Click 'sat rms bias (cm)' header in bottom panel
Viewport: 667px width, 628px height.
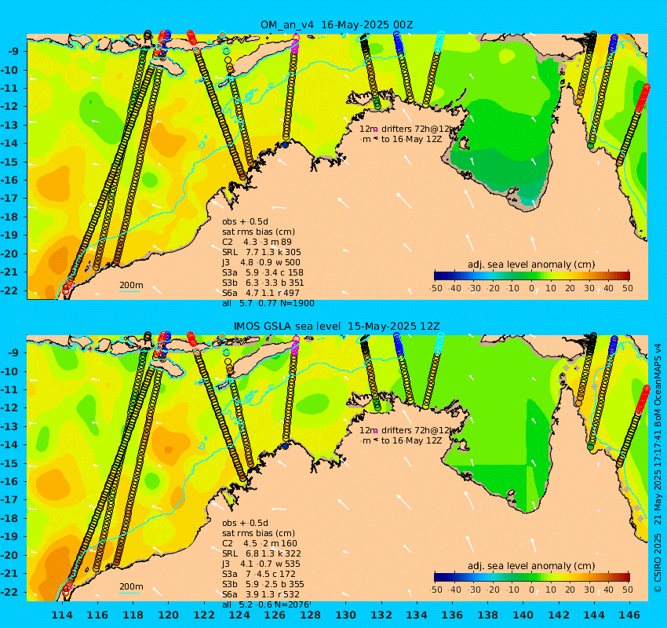(258, 534)
